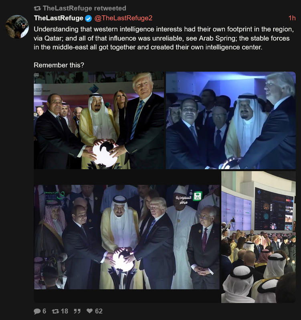The image size is (301, 320).
Task: Click the blue verified badge
Action: pos(88,18)
